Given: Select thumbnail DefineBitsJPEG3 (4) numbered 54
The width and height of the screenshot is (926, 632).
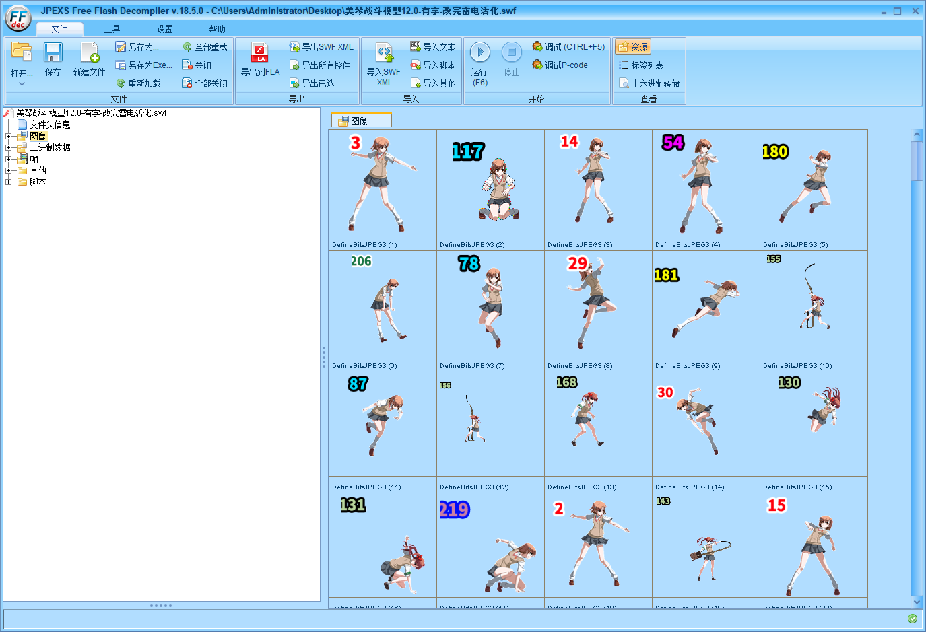Looking at the screenshot, I should pyautogui.click(x=706, y=190).
